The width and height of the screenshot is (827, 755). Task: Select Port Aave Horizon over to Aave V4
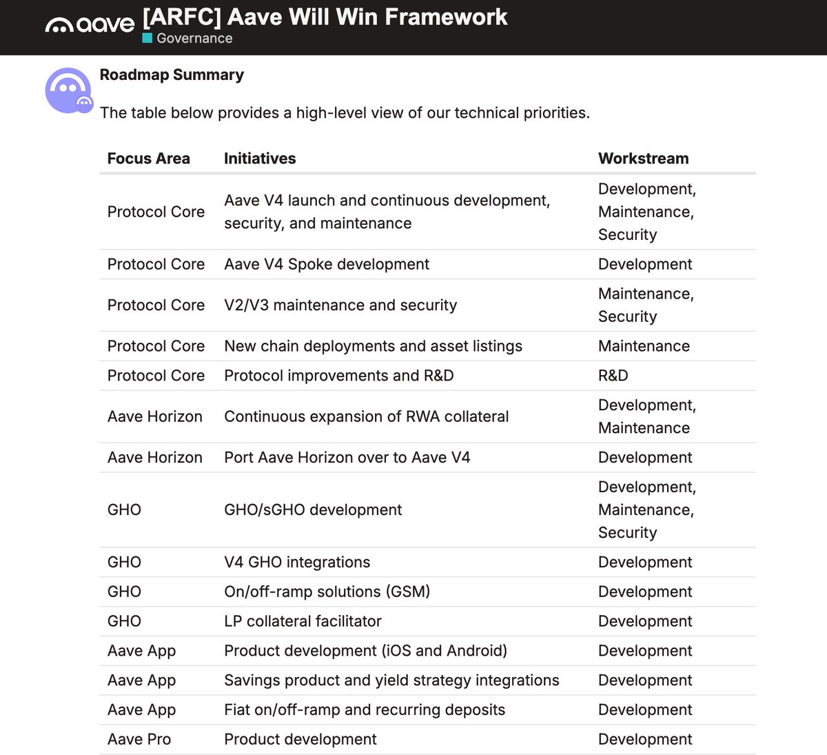click(x=347, y=458)
